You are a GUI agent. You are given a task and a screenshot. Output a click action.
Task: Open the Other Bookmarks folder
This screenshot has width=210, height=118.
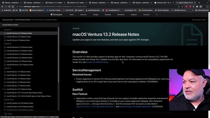202,10
